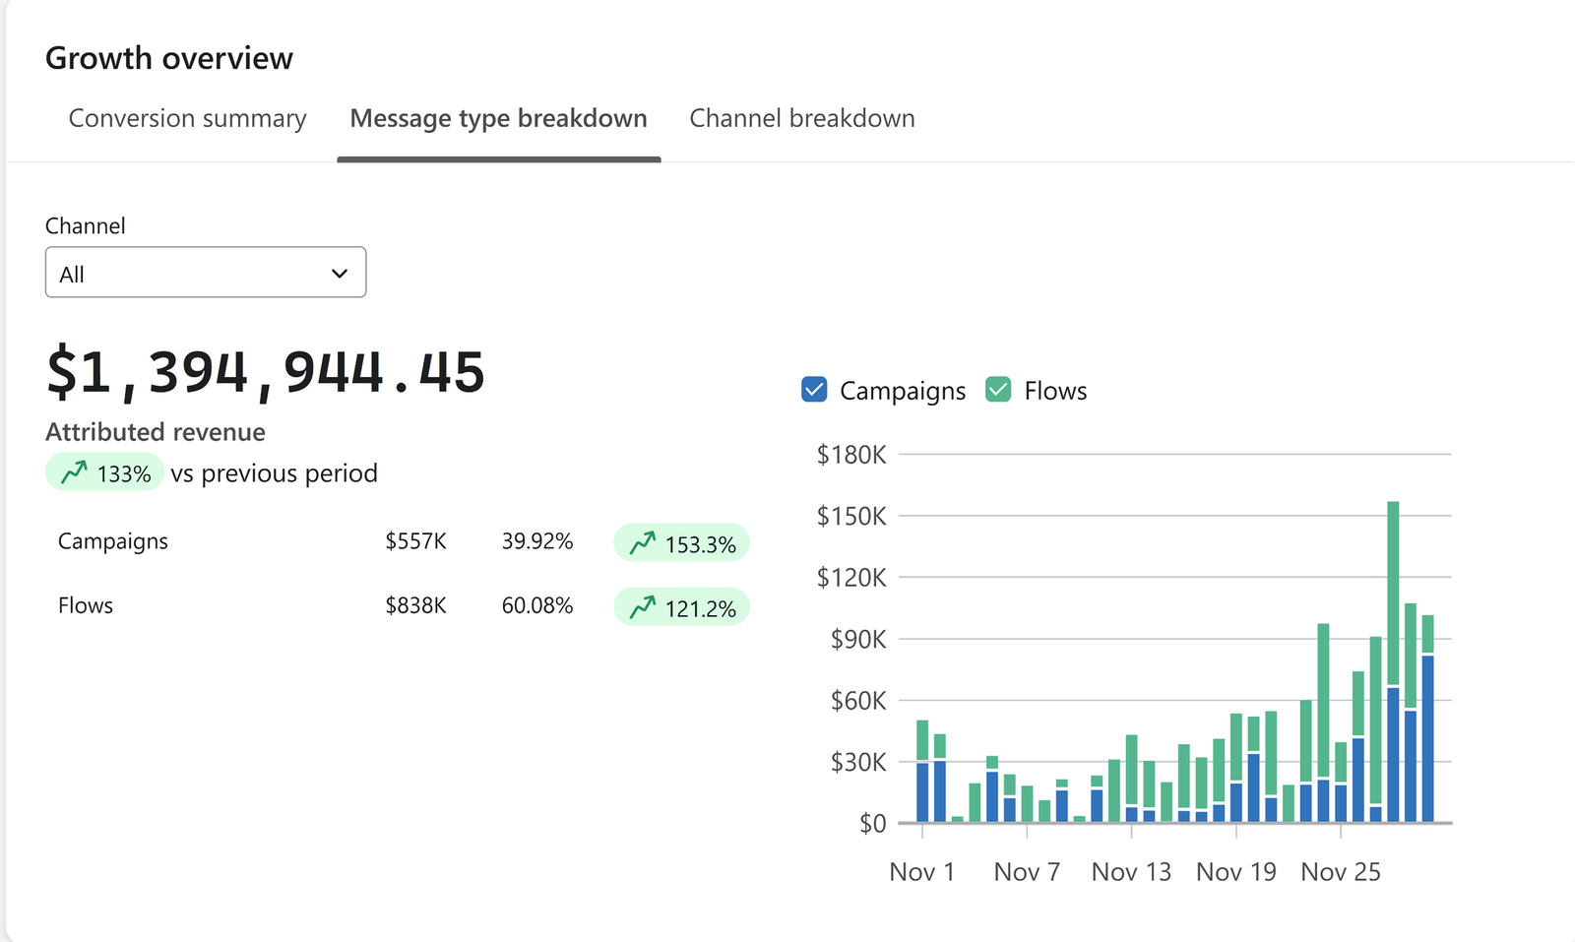Open the Channel breakdown tab

[801, 118]
